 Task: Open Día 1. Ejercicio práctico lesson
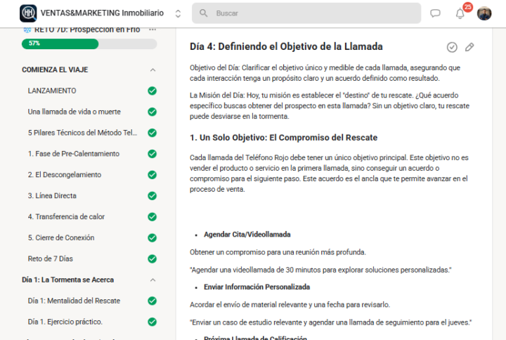coord(65,322)
